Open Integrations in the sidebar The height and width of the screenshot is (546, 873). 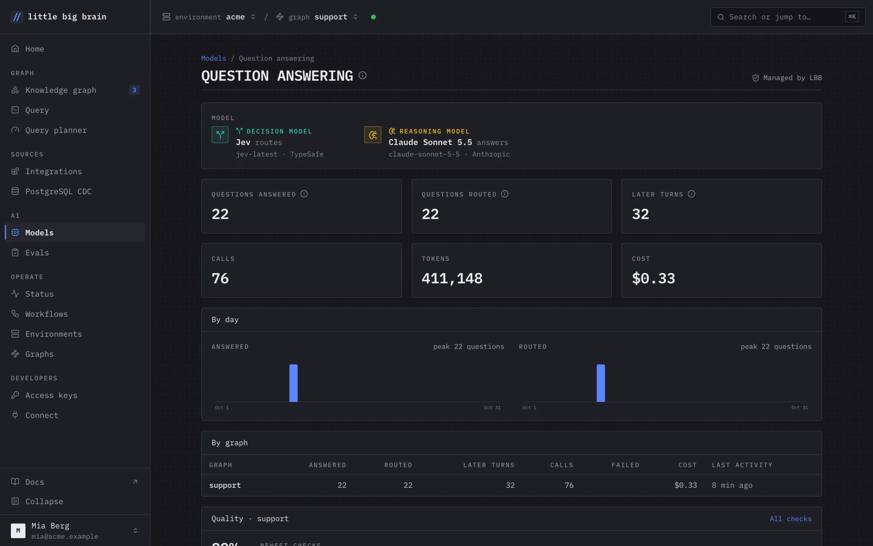click(x=75, y=171)
